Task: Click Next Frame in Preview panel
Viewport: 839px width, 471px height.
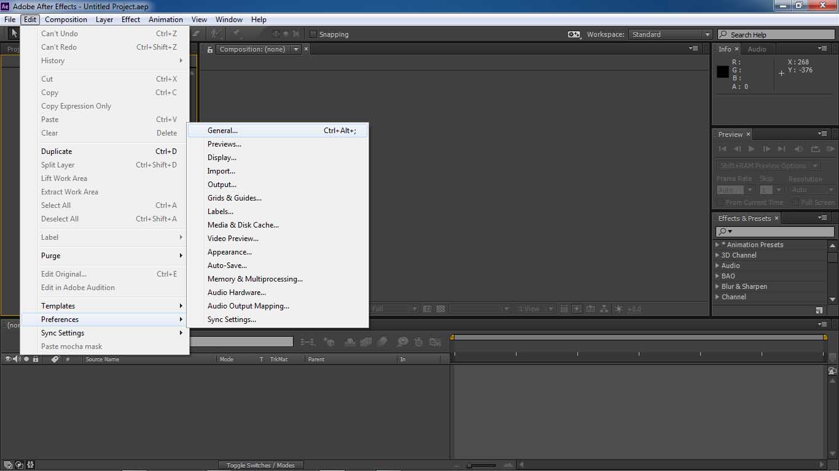Action: pyautogui.click(x=766, y=149)
